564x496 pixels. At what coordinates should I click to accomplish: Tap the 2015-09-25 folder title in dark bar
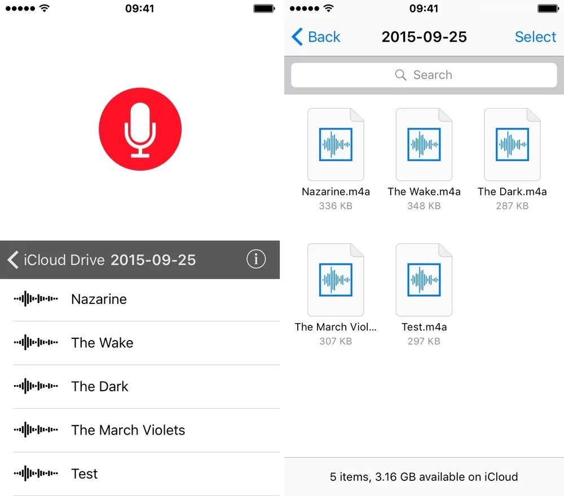pyautogui.click(x=153, y=260)
